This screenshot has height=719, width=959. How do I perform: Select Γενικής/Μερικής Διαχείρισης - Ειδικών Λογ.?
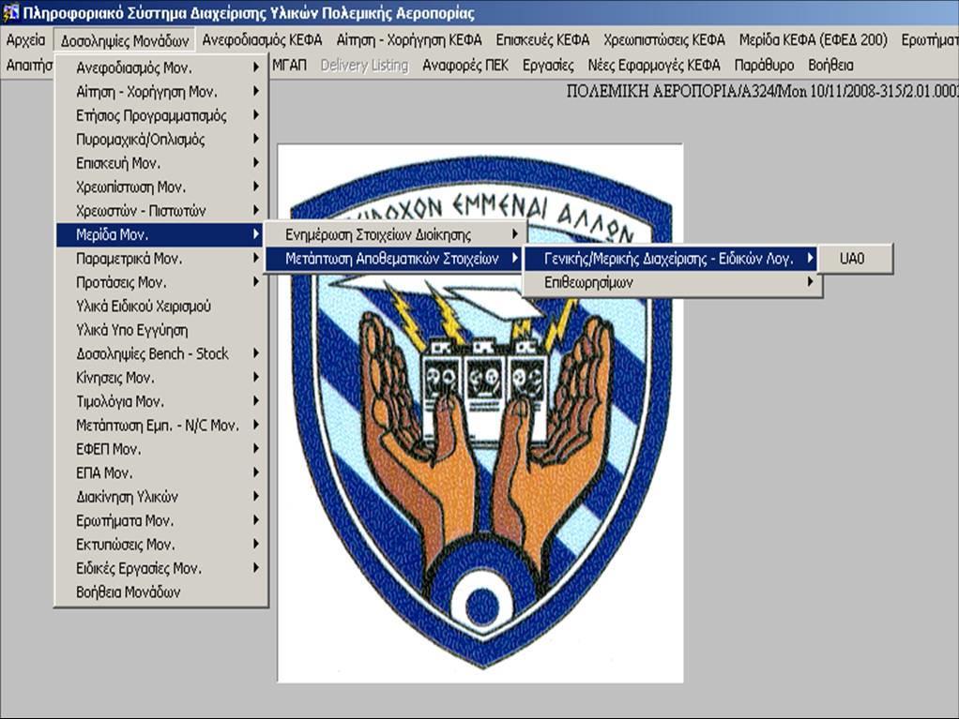pos(672,259)
